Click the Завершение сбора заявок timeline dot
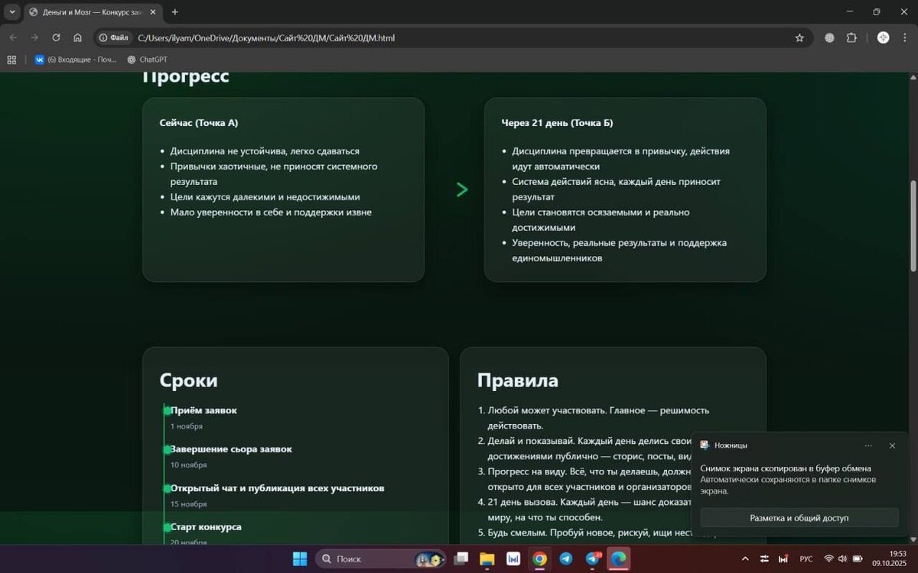Viewport: 918px width, 573px height. [x=167, y=450]
